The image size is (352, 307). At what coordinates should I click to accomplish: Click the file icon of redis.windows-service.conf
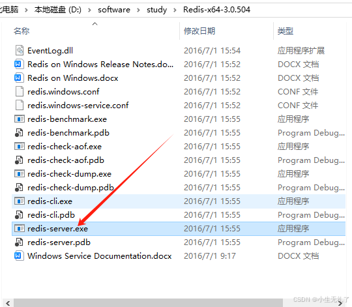coord(20,105)
